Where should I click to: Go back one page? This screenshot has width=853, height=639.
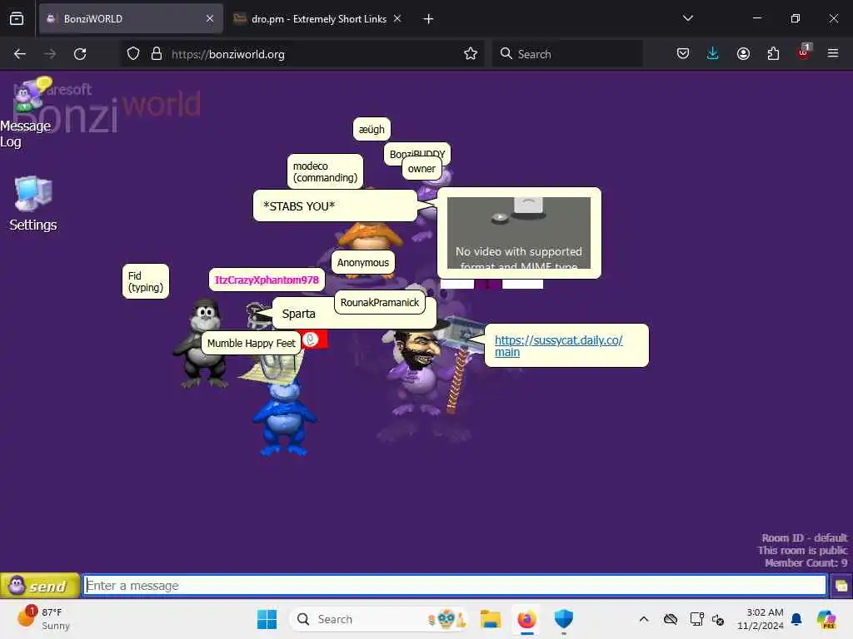pyautogui.click(x=20, y=54)
